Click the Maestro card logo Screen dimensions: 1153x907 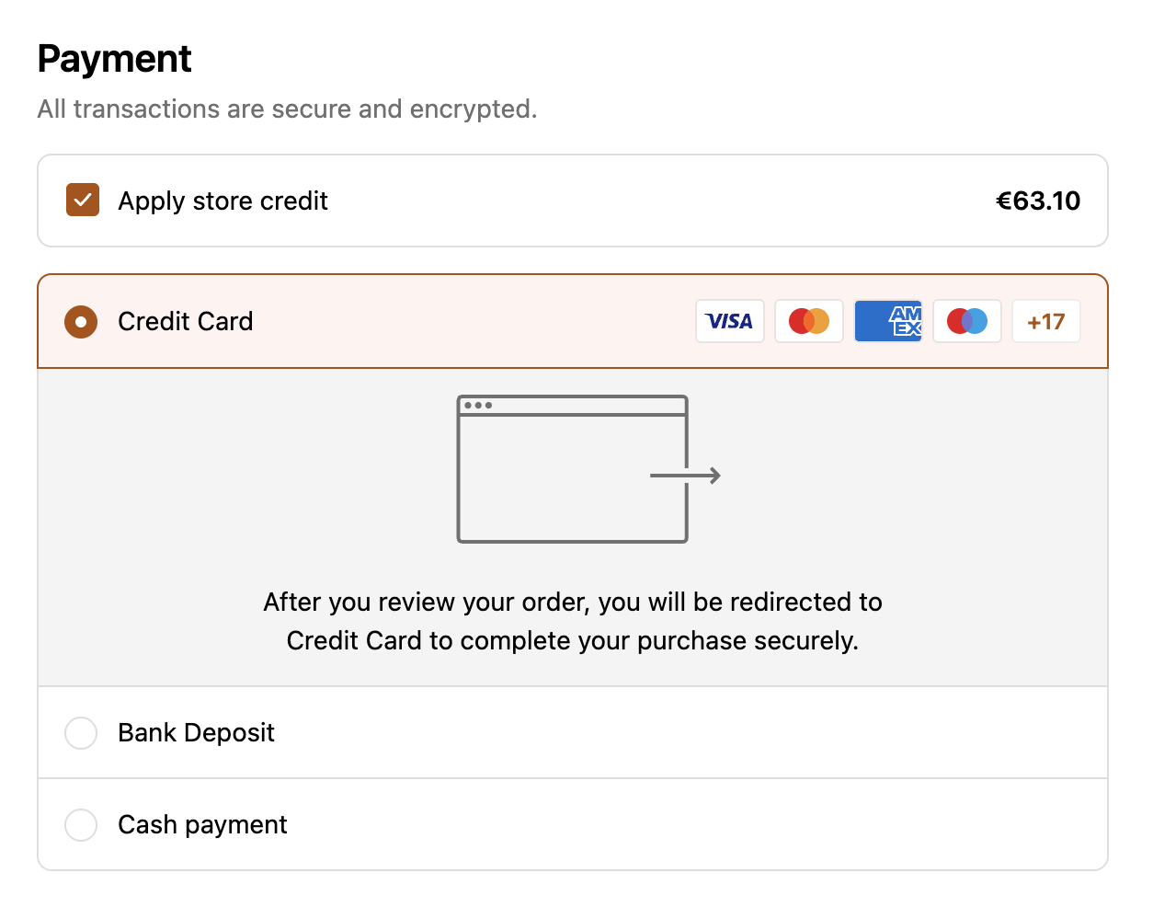coord(967,321)
